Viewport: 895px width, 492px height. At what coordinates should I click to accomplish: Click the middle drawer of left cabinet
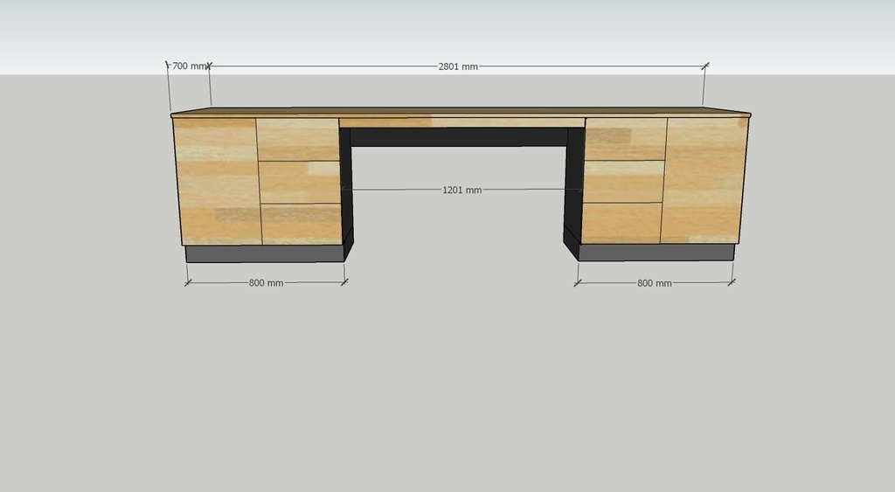300,183
